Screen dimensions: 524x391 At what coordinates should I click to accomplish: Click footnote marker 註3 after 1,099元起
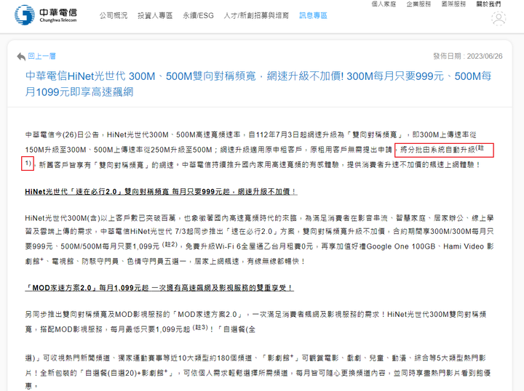[x=201, y=328]
